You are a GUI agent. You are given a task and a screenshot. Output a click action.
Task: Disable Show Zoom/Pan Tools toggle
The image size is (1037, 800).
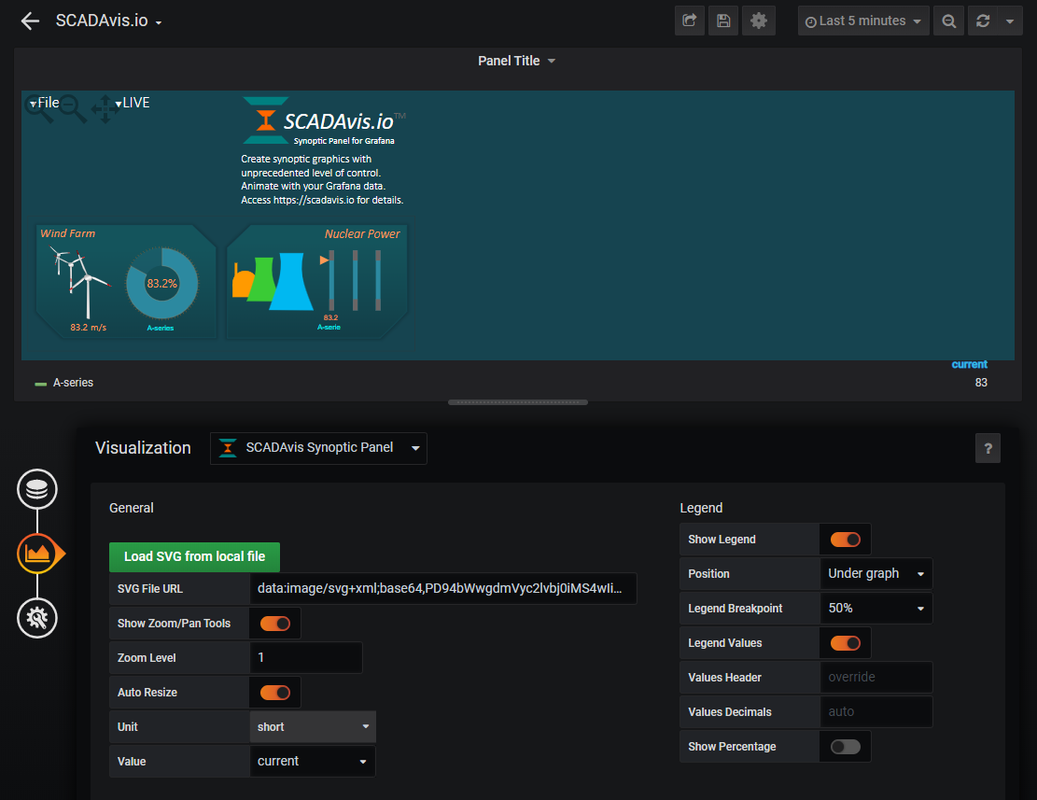point(275,624)
